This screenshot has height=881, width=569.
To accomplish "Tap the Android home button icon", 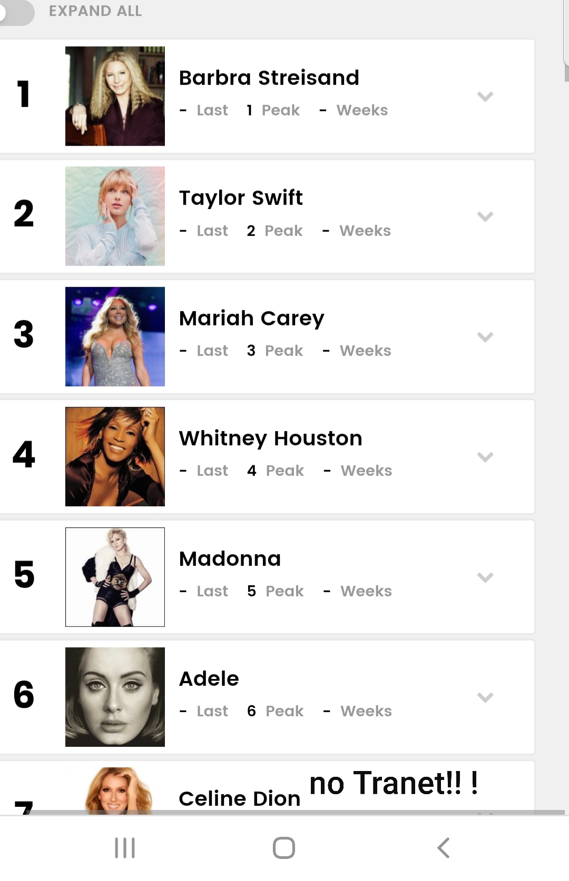I will (284, 848).
